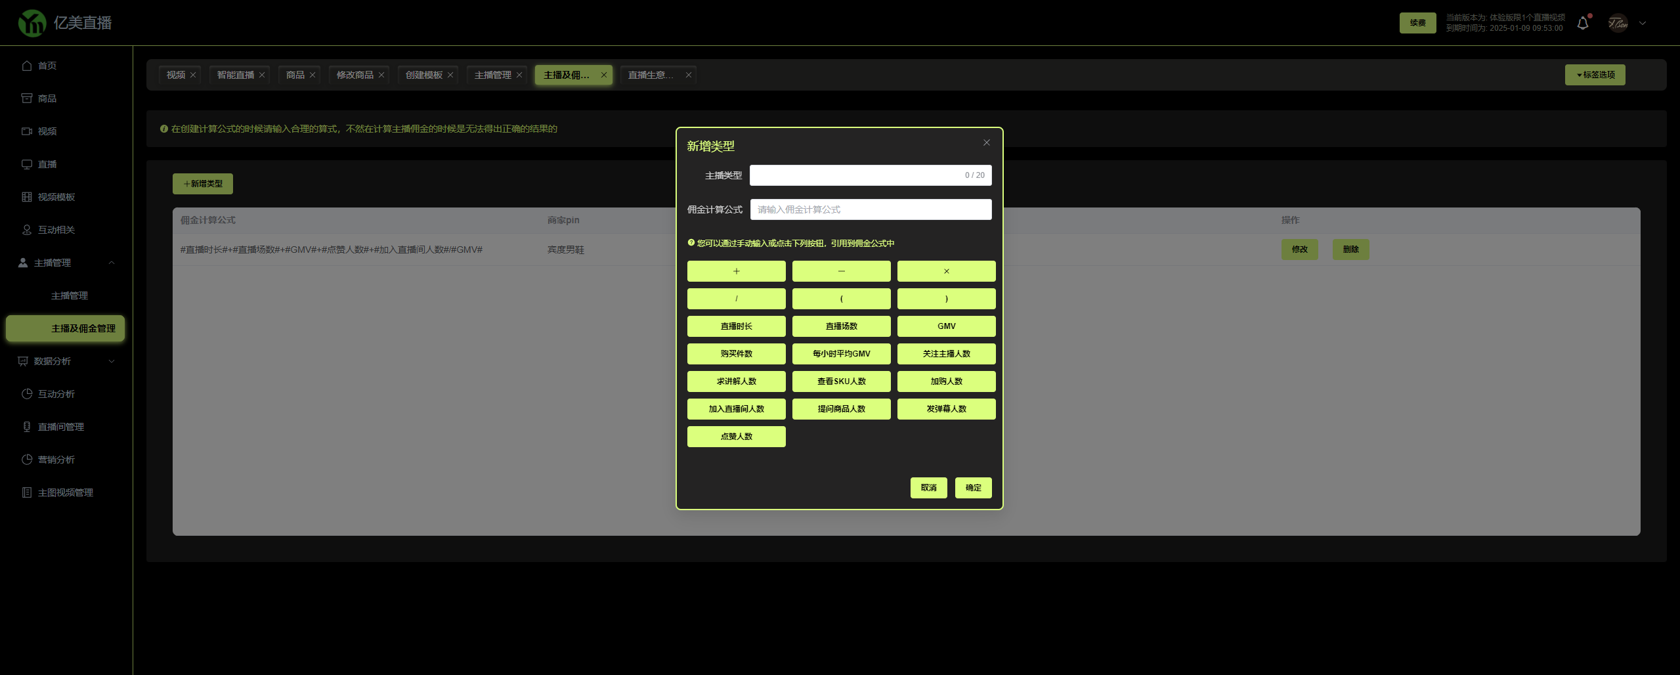Open the 标签选项 dropdown
1680x675 pixels.
1595,75
